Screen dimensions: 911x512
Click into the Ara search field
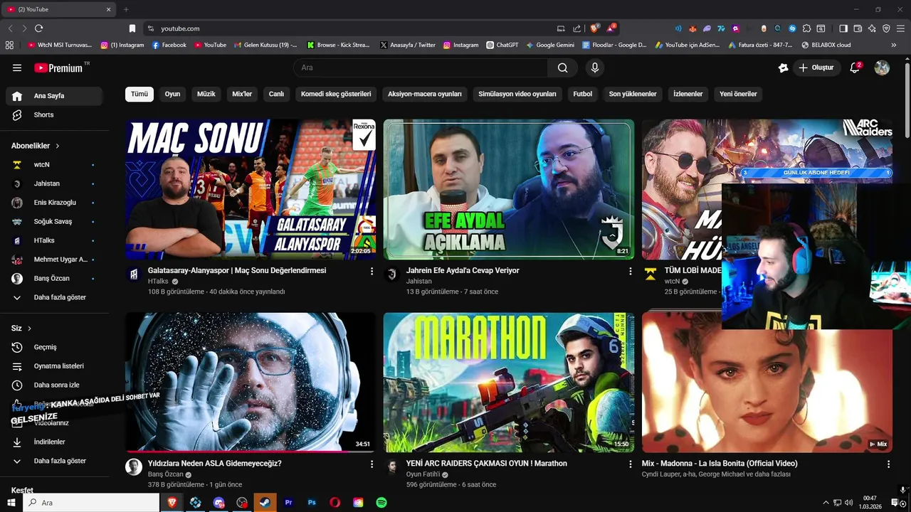click(421, 68)
